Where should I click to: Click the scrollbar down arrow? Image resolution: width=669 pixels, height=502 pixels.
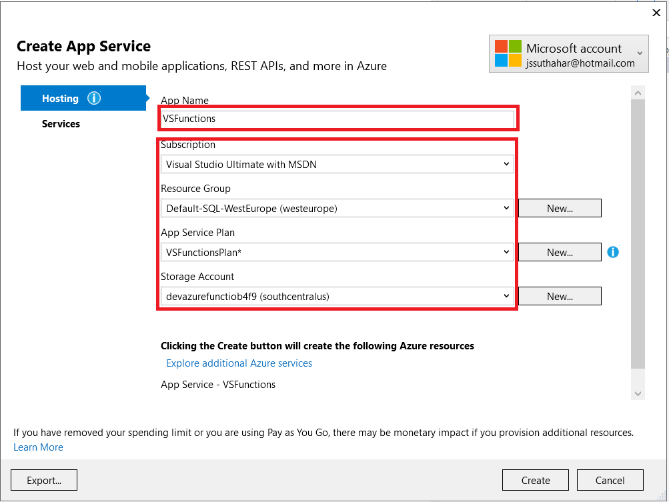pos(638,393)
